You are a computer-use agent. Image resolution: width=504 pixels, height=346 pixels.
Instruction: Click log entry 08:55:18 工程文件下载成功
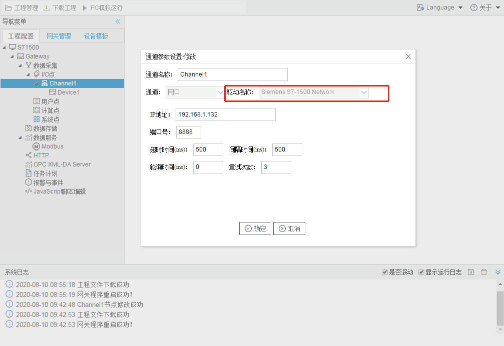coord(72,284)
